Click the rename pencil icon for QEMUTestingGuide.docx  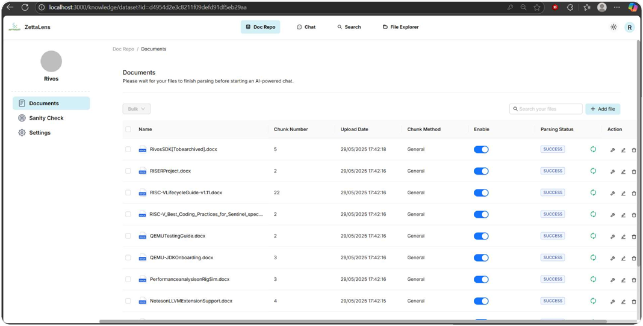tap(623, 236)
